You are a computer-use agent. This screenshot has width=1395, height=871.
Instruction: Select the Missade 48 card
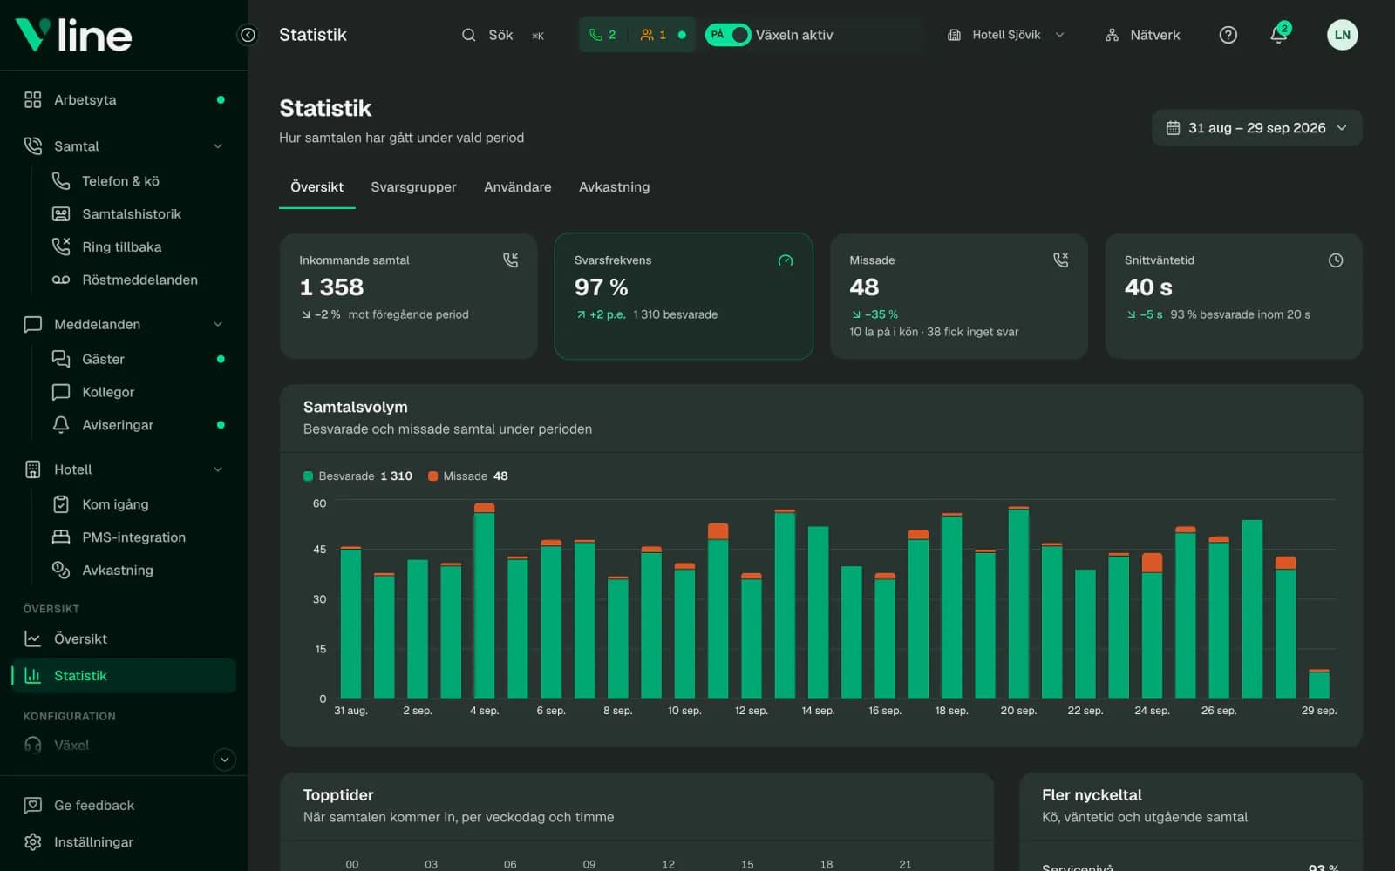pyautogui.click(x=959, y=296)
